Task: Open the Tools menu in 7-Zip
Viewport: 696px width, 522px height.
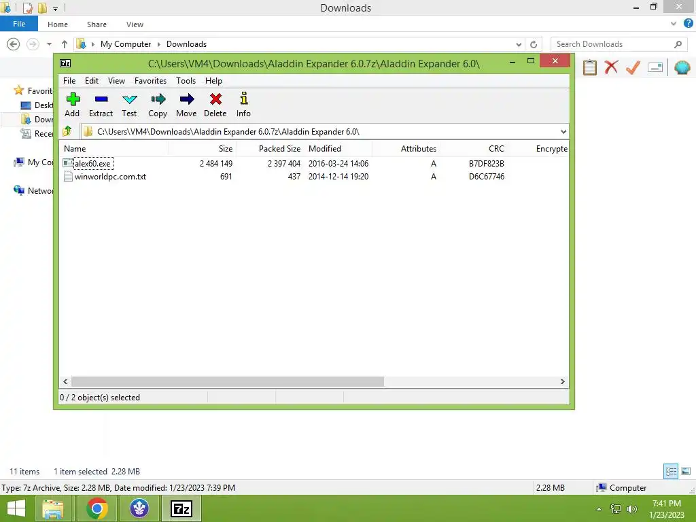Action: tap(186, 81)
